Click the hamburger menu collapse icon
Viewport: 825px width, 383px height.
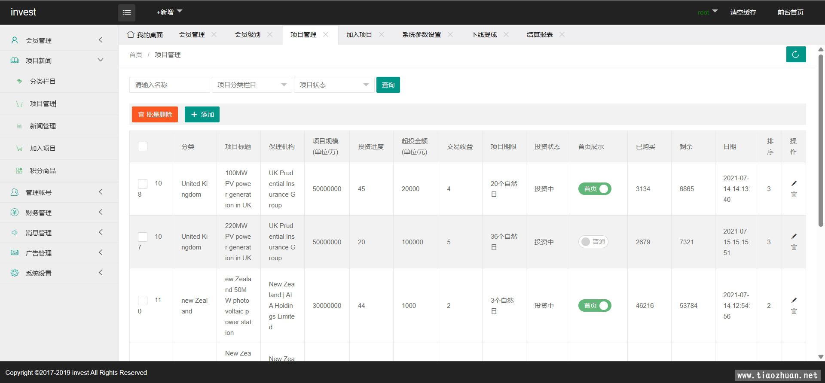click(x=127, y=13)
